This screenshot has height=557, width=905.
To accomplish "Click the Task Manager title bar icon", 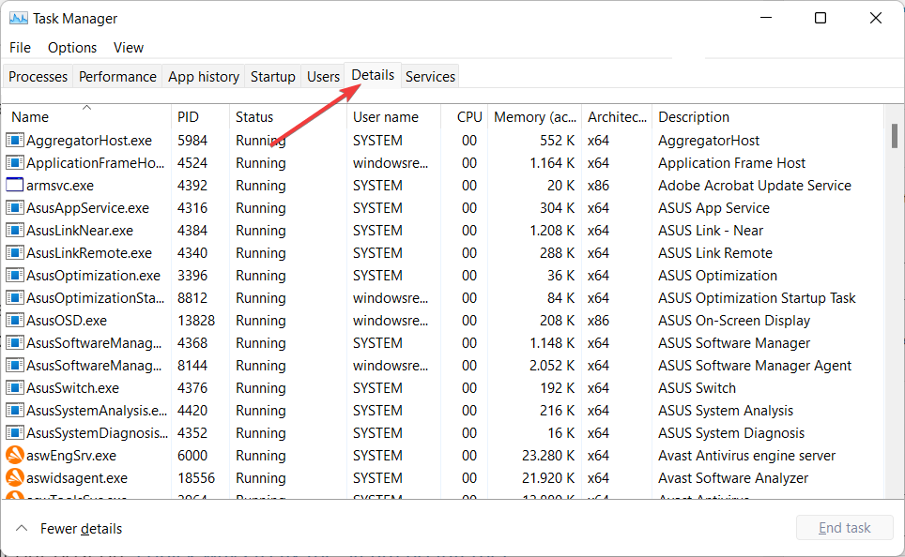I will tap(19, 19).
